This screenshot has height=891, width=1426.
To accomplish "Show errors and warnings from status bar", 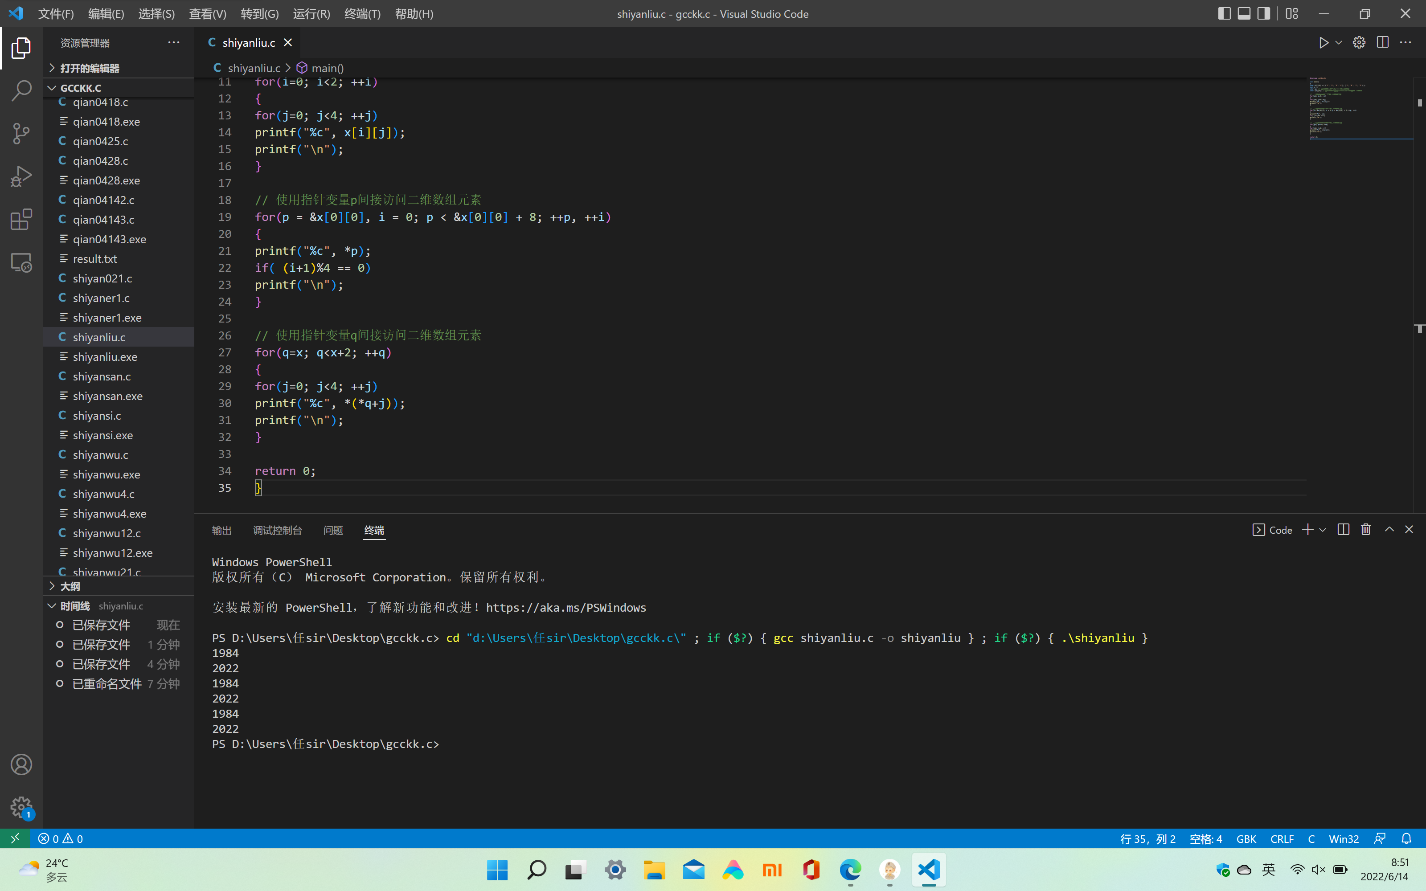I will (60, 838).
